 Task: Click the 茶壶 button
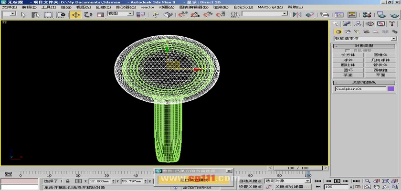(348, 75)
